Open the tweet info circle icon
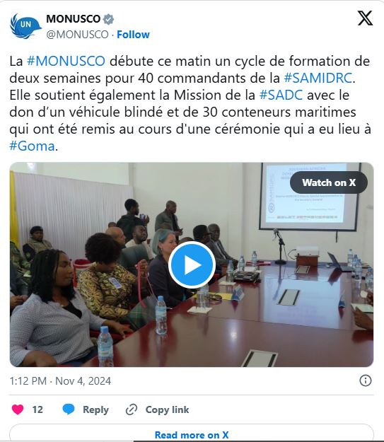 click(x=366, y=380)
